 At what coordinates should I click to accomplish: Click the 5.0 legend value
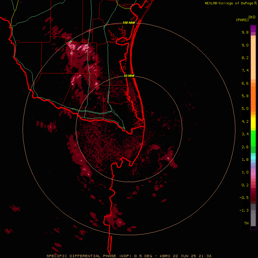point(245,109)
